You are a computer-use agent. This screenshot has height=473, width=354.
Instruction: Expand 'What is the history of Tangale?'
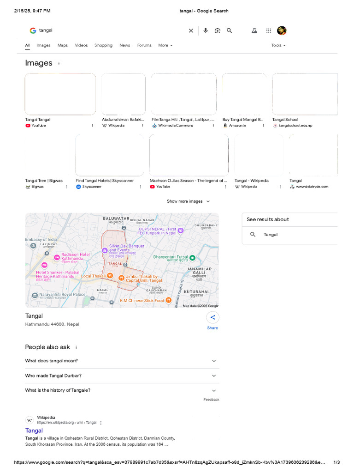click(122, 390)
